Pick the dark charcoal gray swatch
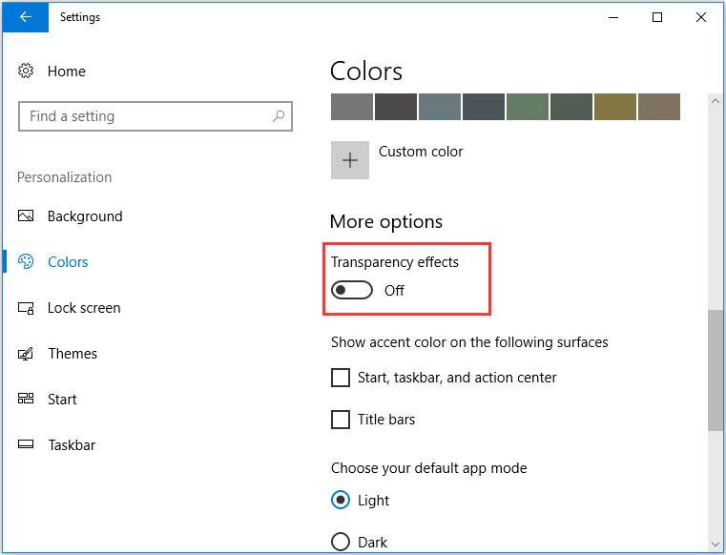 pos(396,107)
